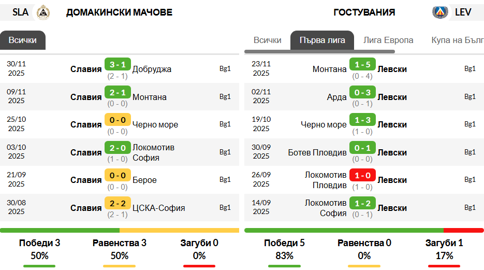Click the Levski club crest icon
Screen dimensions: 484x270
click(x=440, y=12)
